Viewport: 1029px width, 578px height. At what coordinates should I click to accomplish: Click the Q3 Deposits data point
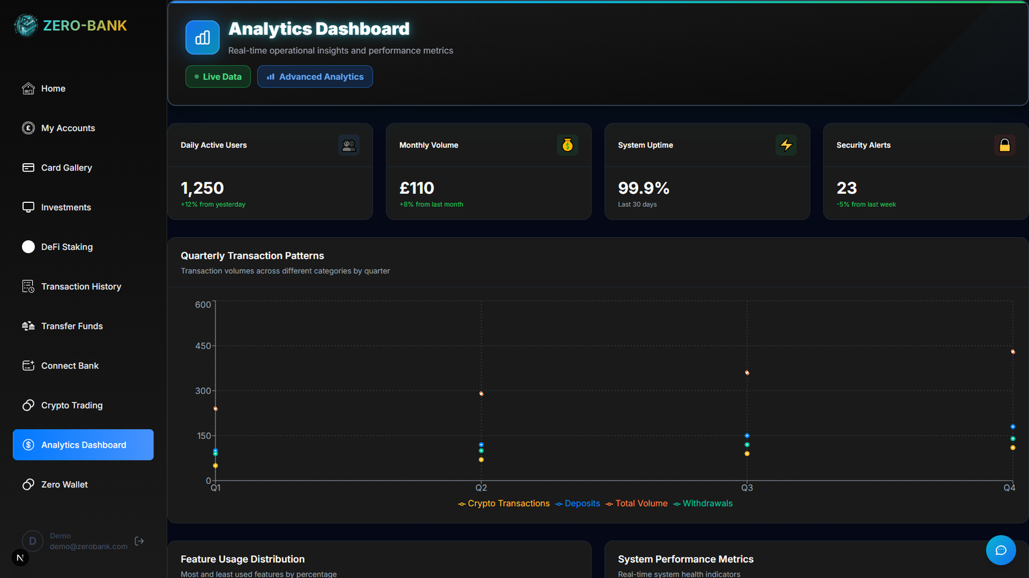[x=747, y=436]
